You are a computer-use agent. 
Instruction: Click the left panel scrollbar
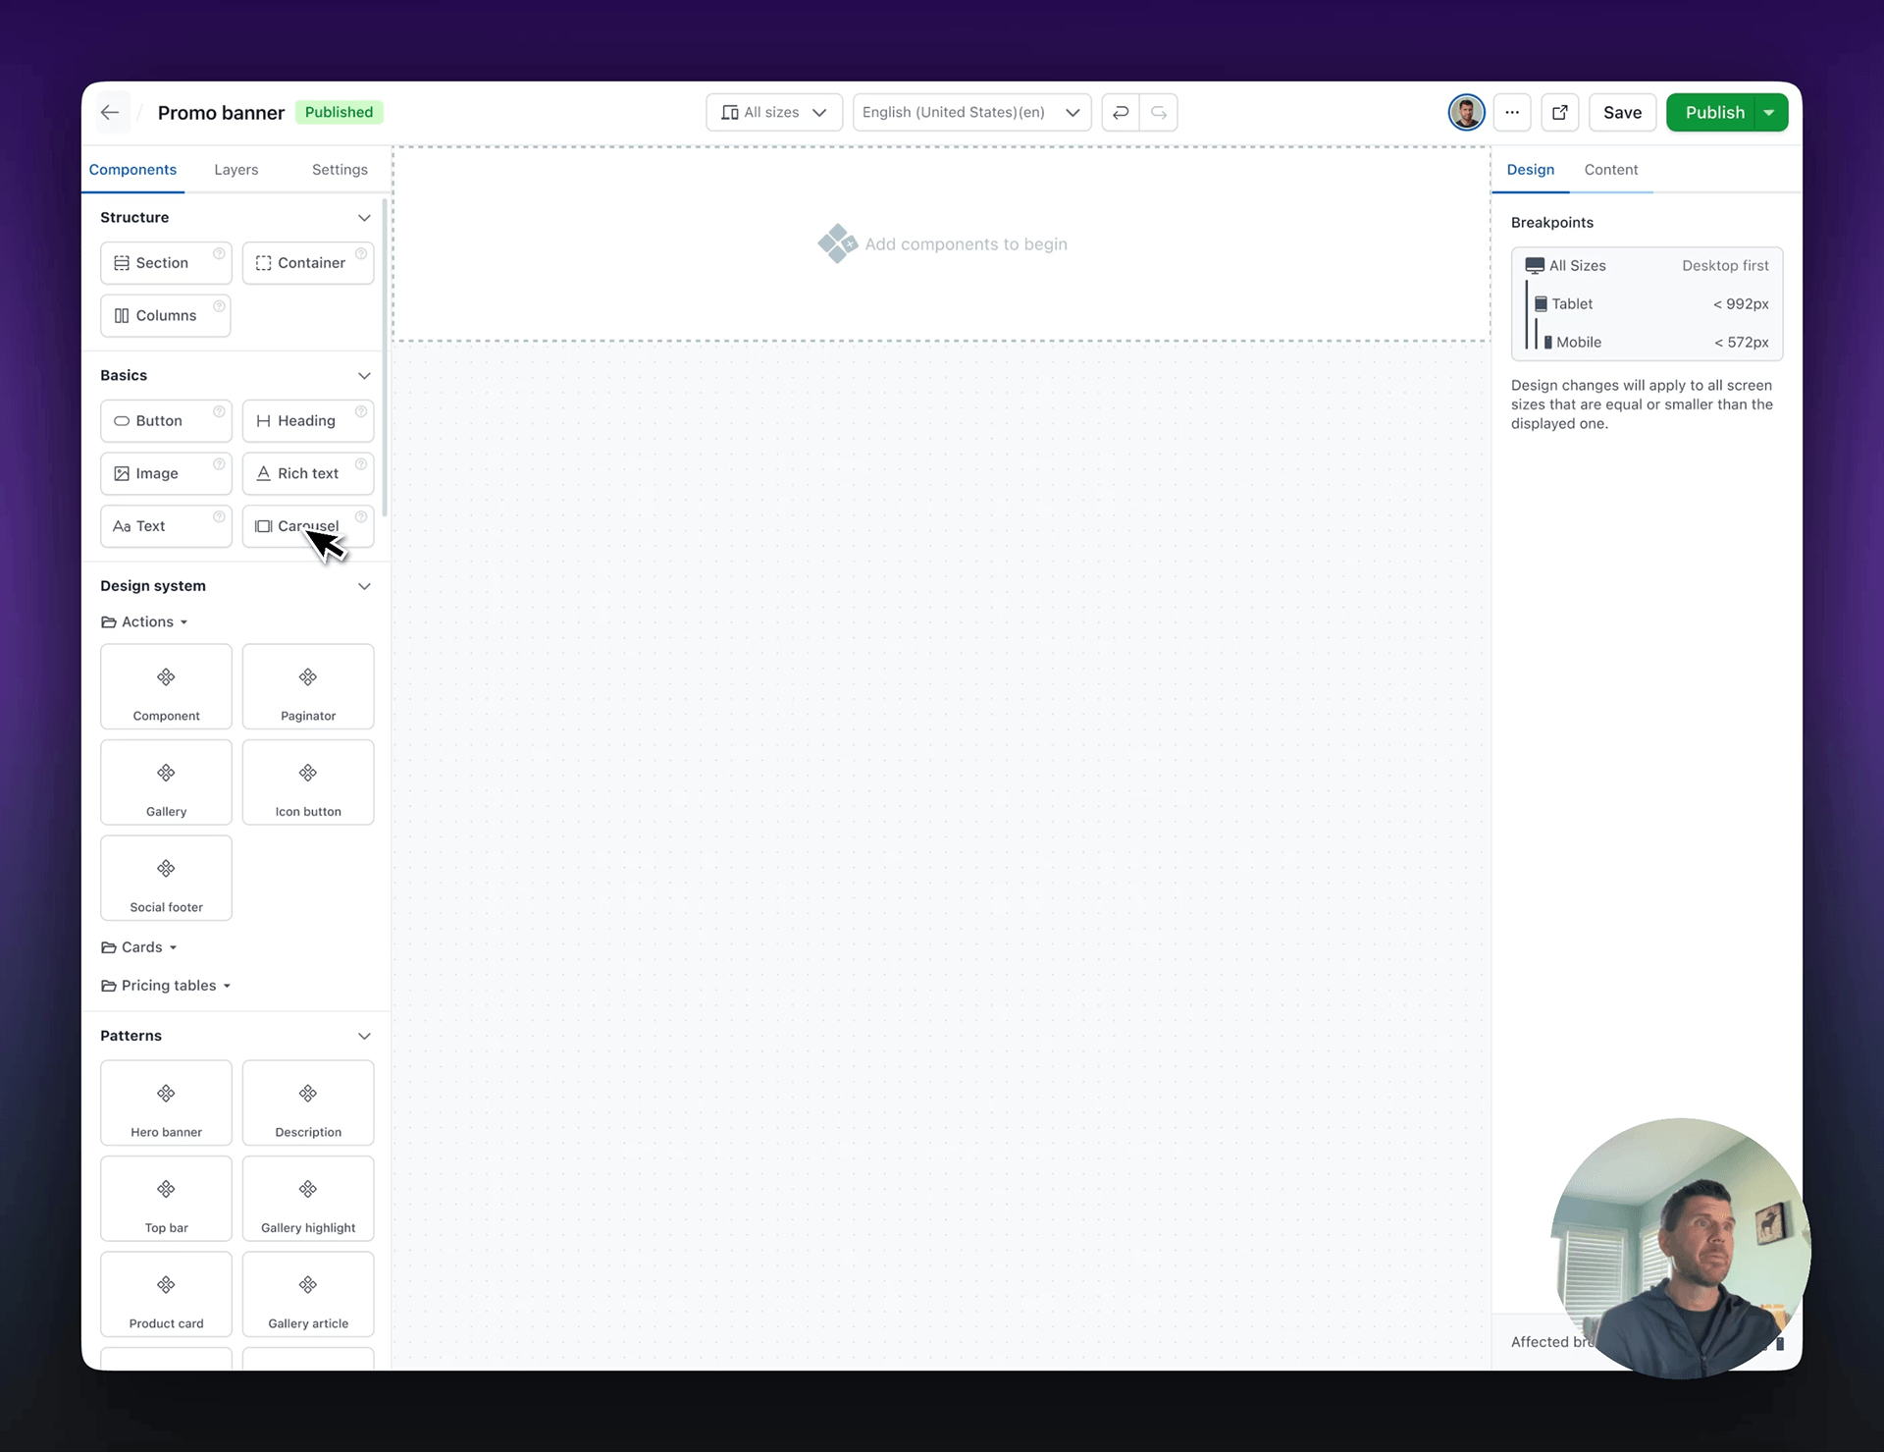pyautogui.click(x=385, y=358)
